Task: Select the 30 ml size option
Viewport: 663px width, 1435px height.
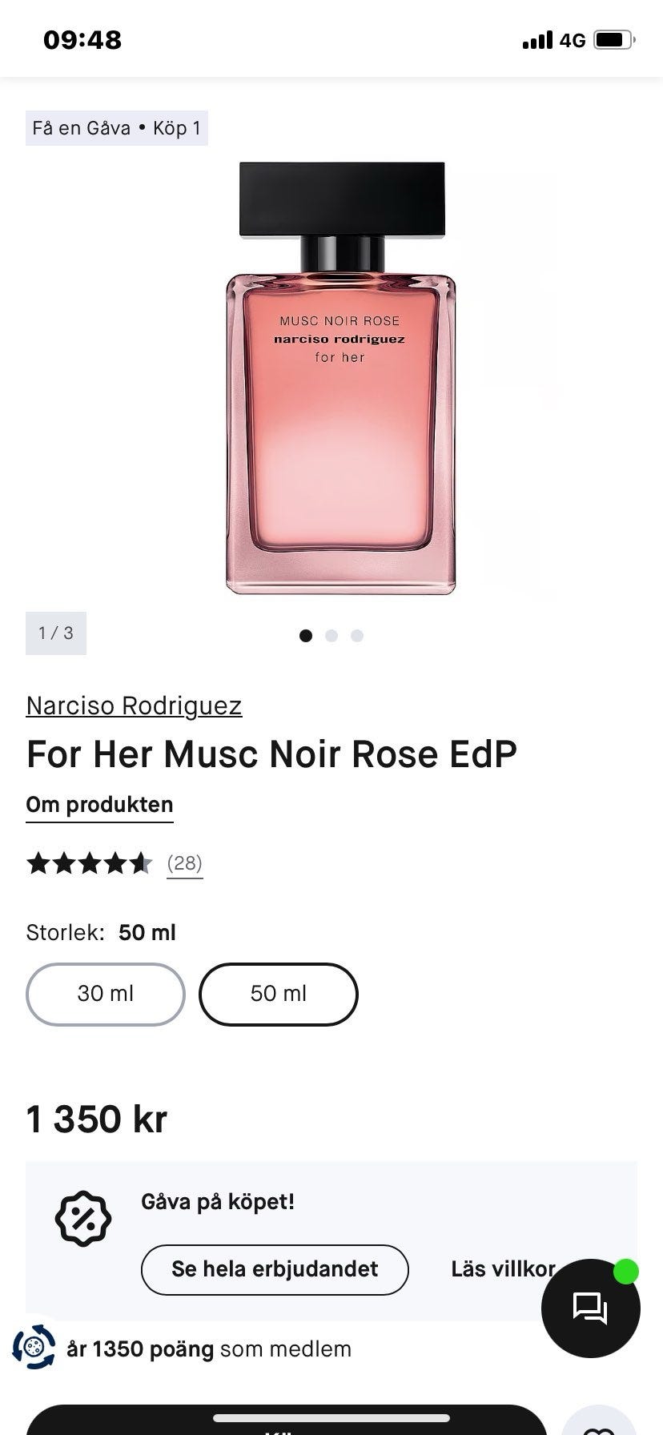Action: (x=106, y=994)
